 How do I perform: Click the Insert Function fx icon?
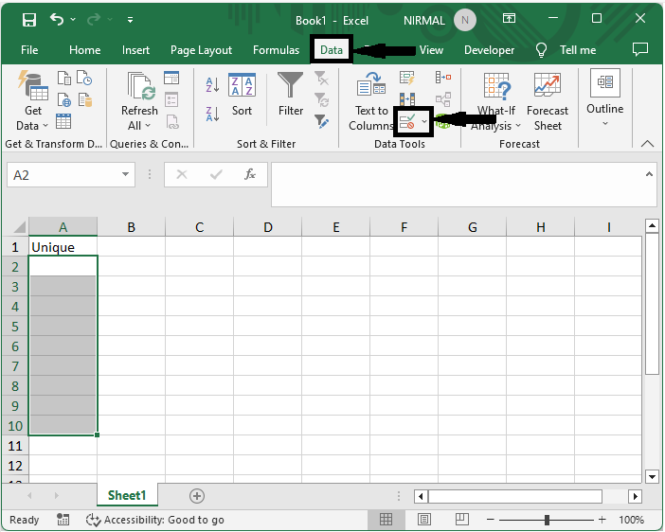(250, 174)
